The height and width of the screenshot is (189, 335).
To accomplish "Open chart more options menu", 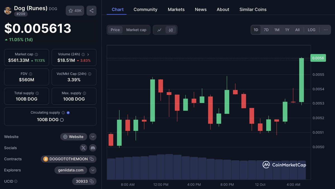I will [326, 30].
